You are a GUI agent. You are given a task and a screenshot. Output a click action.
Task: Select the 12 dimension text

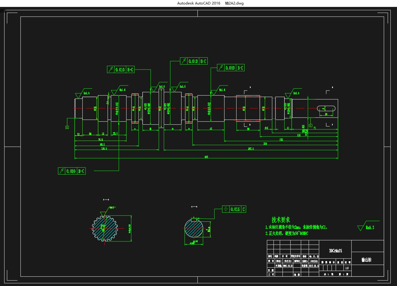tap(78, 134)
